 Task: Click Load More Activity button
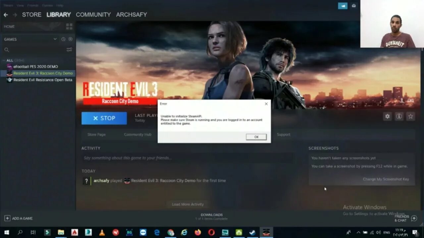coord(188,204)
